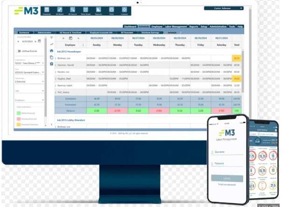The height and width of the screenshot is (207, 282).
Task: Click the M3 logo
Action: pyautogui.click(x=27, y=11)
